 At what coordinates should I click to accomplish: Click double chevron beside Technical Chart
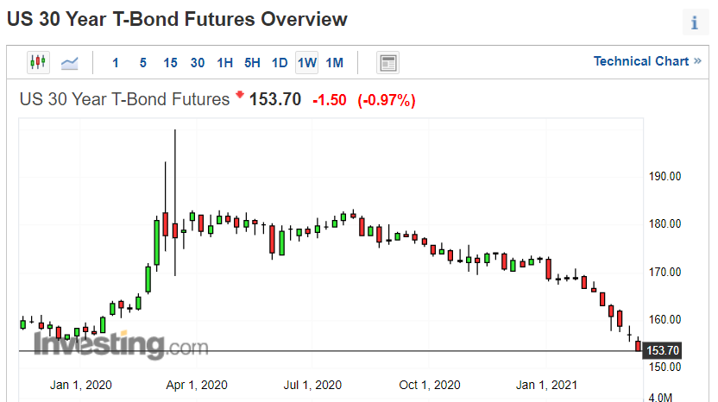pyautogui.click(x=697, y=61)
